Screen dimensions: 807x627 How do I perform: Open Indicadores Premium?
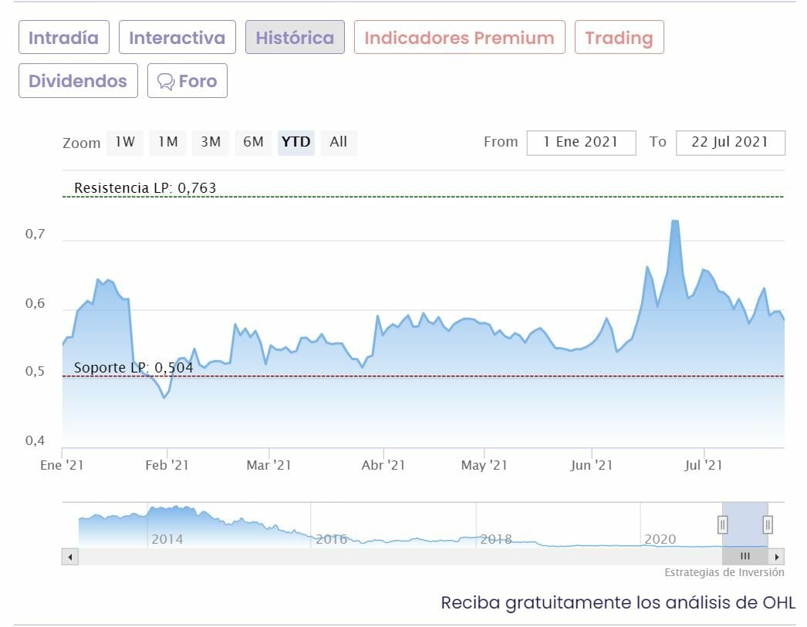click(459, 37)
